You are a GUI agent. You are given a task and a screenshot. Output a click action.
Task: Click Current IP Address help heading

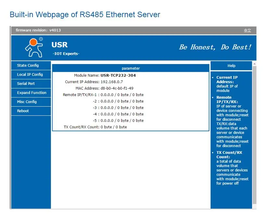pyautogui.click(x=227, y=80)
